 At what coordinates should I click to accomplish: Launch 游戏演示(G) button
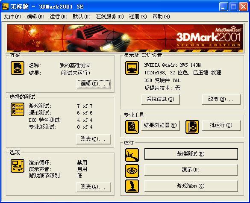[191, 186]
